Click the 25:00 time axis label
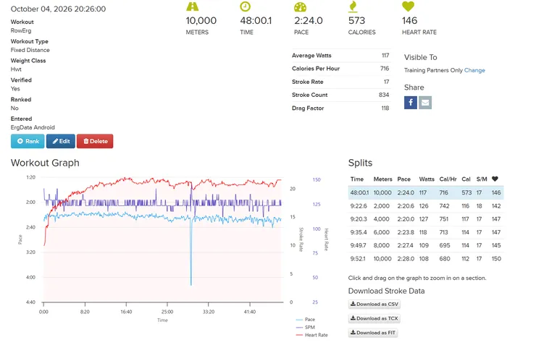 [x=167, y=312]
